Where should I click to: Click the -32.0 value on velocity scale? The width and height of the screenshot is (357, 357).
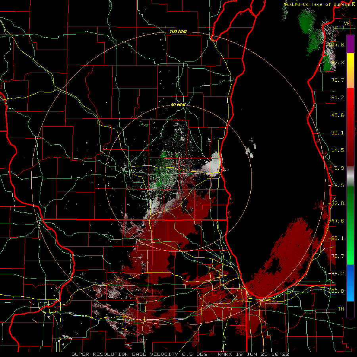click(336, 203)
